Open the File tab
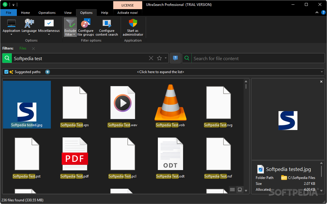This screenshot has height=204, width=327. click(9, 13)
